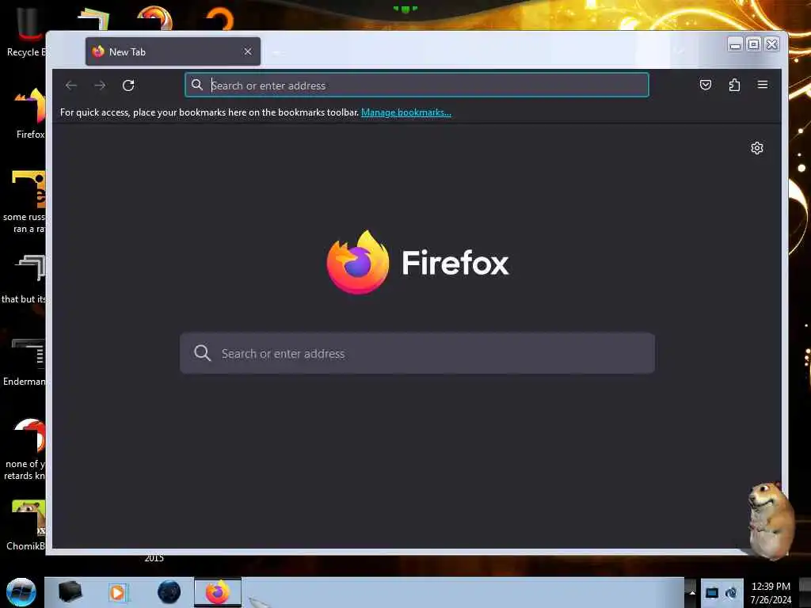Open the black box taskbar icon
811x608 pixels.
click(x=70, y=592)
